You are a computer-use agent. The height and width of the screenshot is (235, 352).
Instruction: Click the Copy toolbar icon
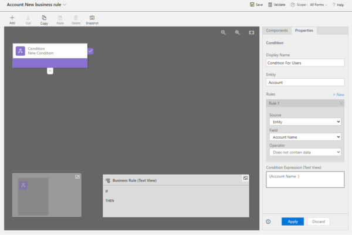pyautogui.click(x=44, y=20)
